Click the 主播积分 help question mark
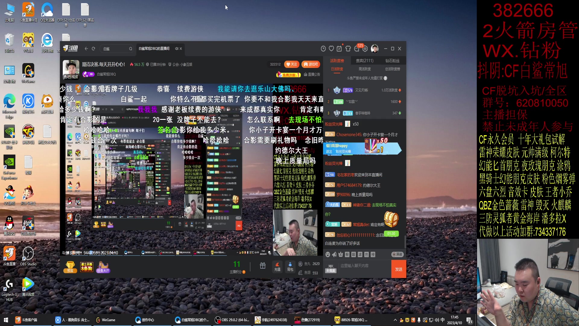 244,272
